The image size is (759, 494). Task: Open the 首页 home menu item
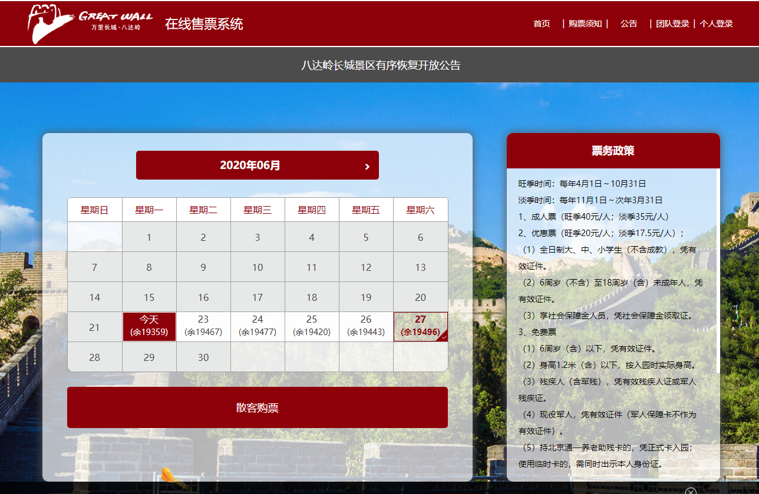point(542,24)
